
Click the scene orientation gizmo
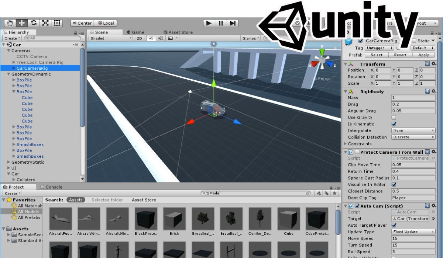pos(322,60)
